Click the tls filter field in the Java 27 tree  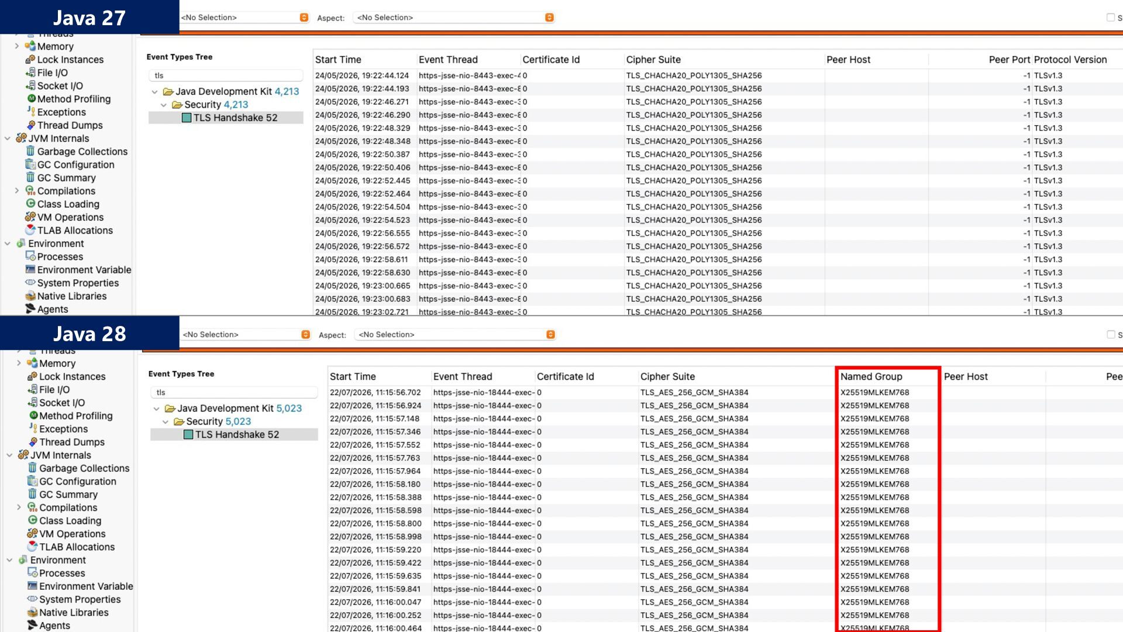pos(226,75)
